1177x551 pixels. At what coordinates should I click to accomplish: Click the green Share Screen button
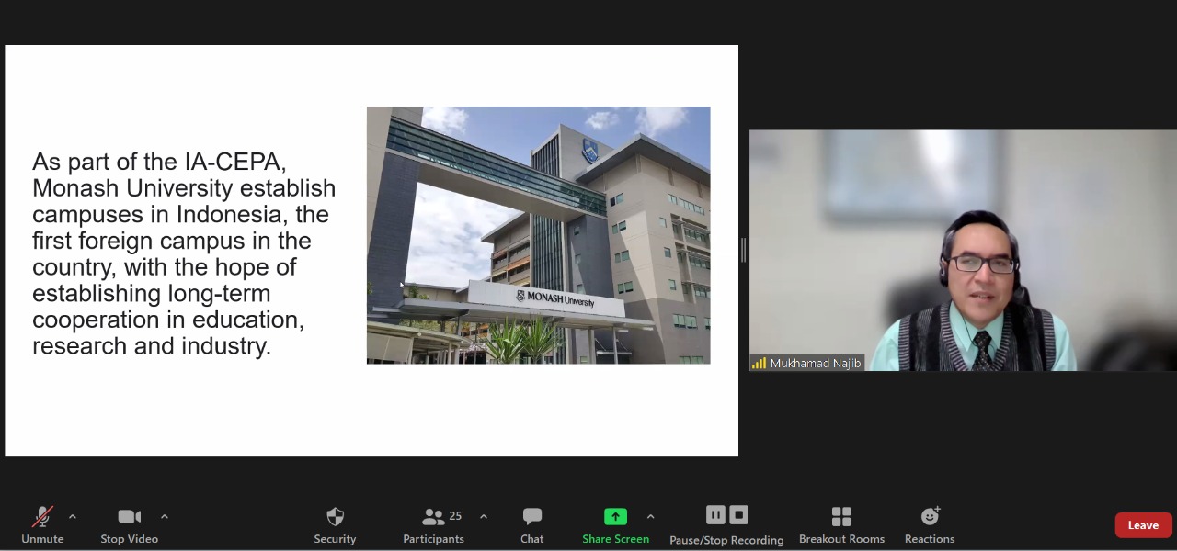(615, 524)
